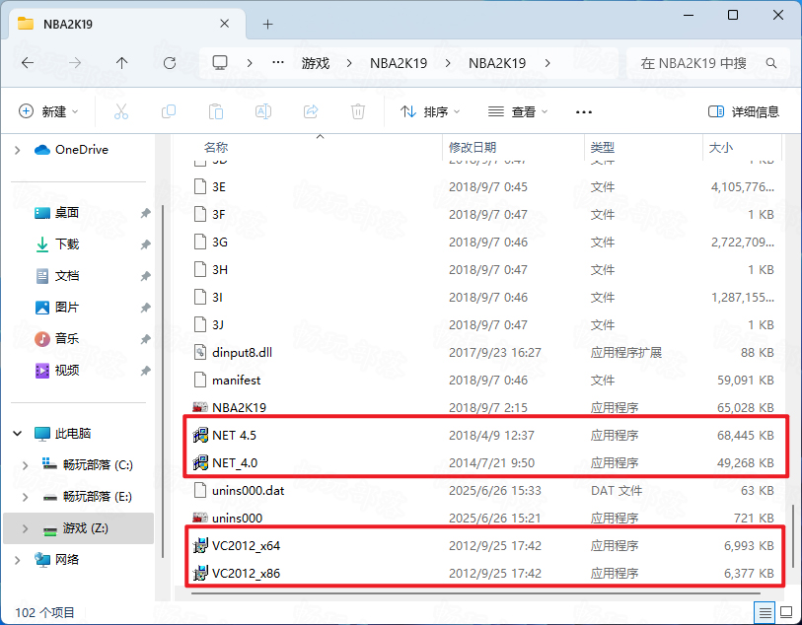Click the NBA2K19 window tab
The image size is (802, 625).
click(125, 24)
